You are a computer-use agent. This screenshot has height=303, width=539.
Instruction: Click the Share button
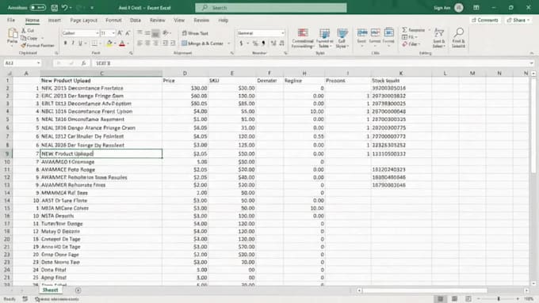(518, 21)
